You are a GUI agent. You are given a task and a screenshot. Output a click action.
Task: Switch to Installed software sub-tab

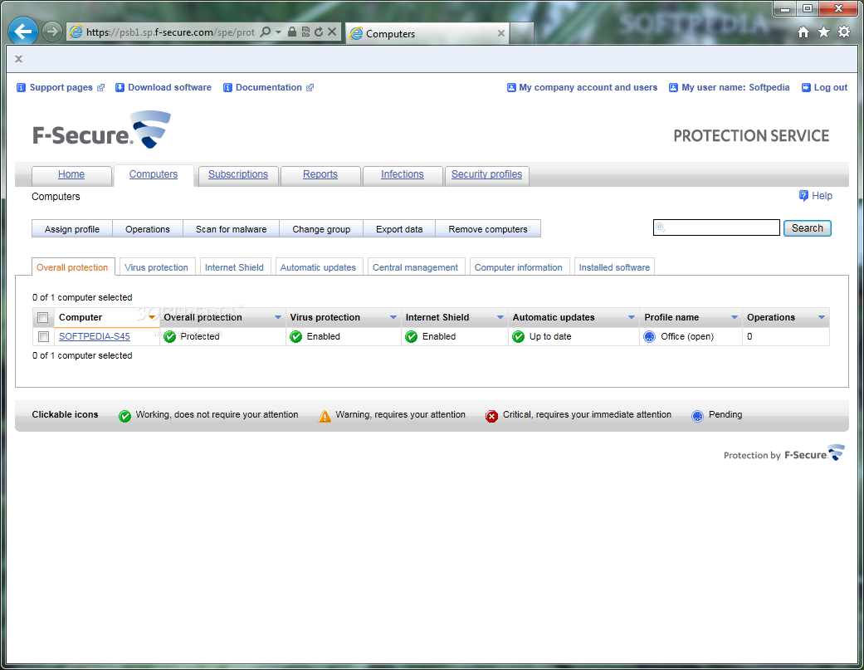pos(614,267)
